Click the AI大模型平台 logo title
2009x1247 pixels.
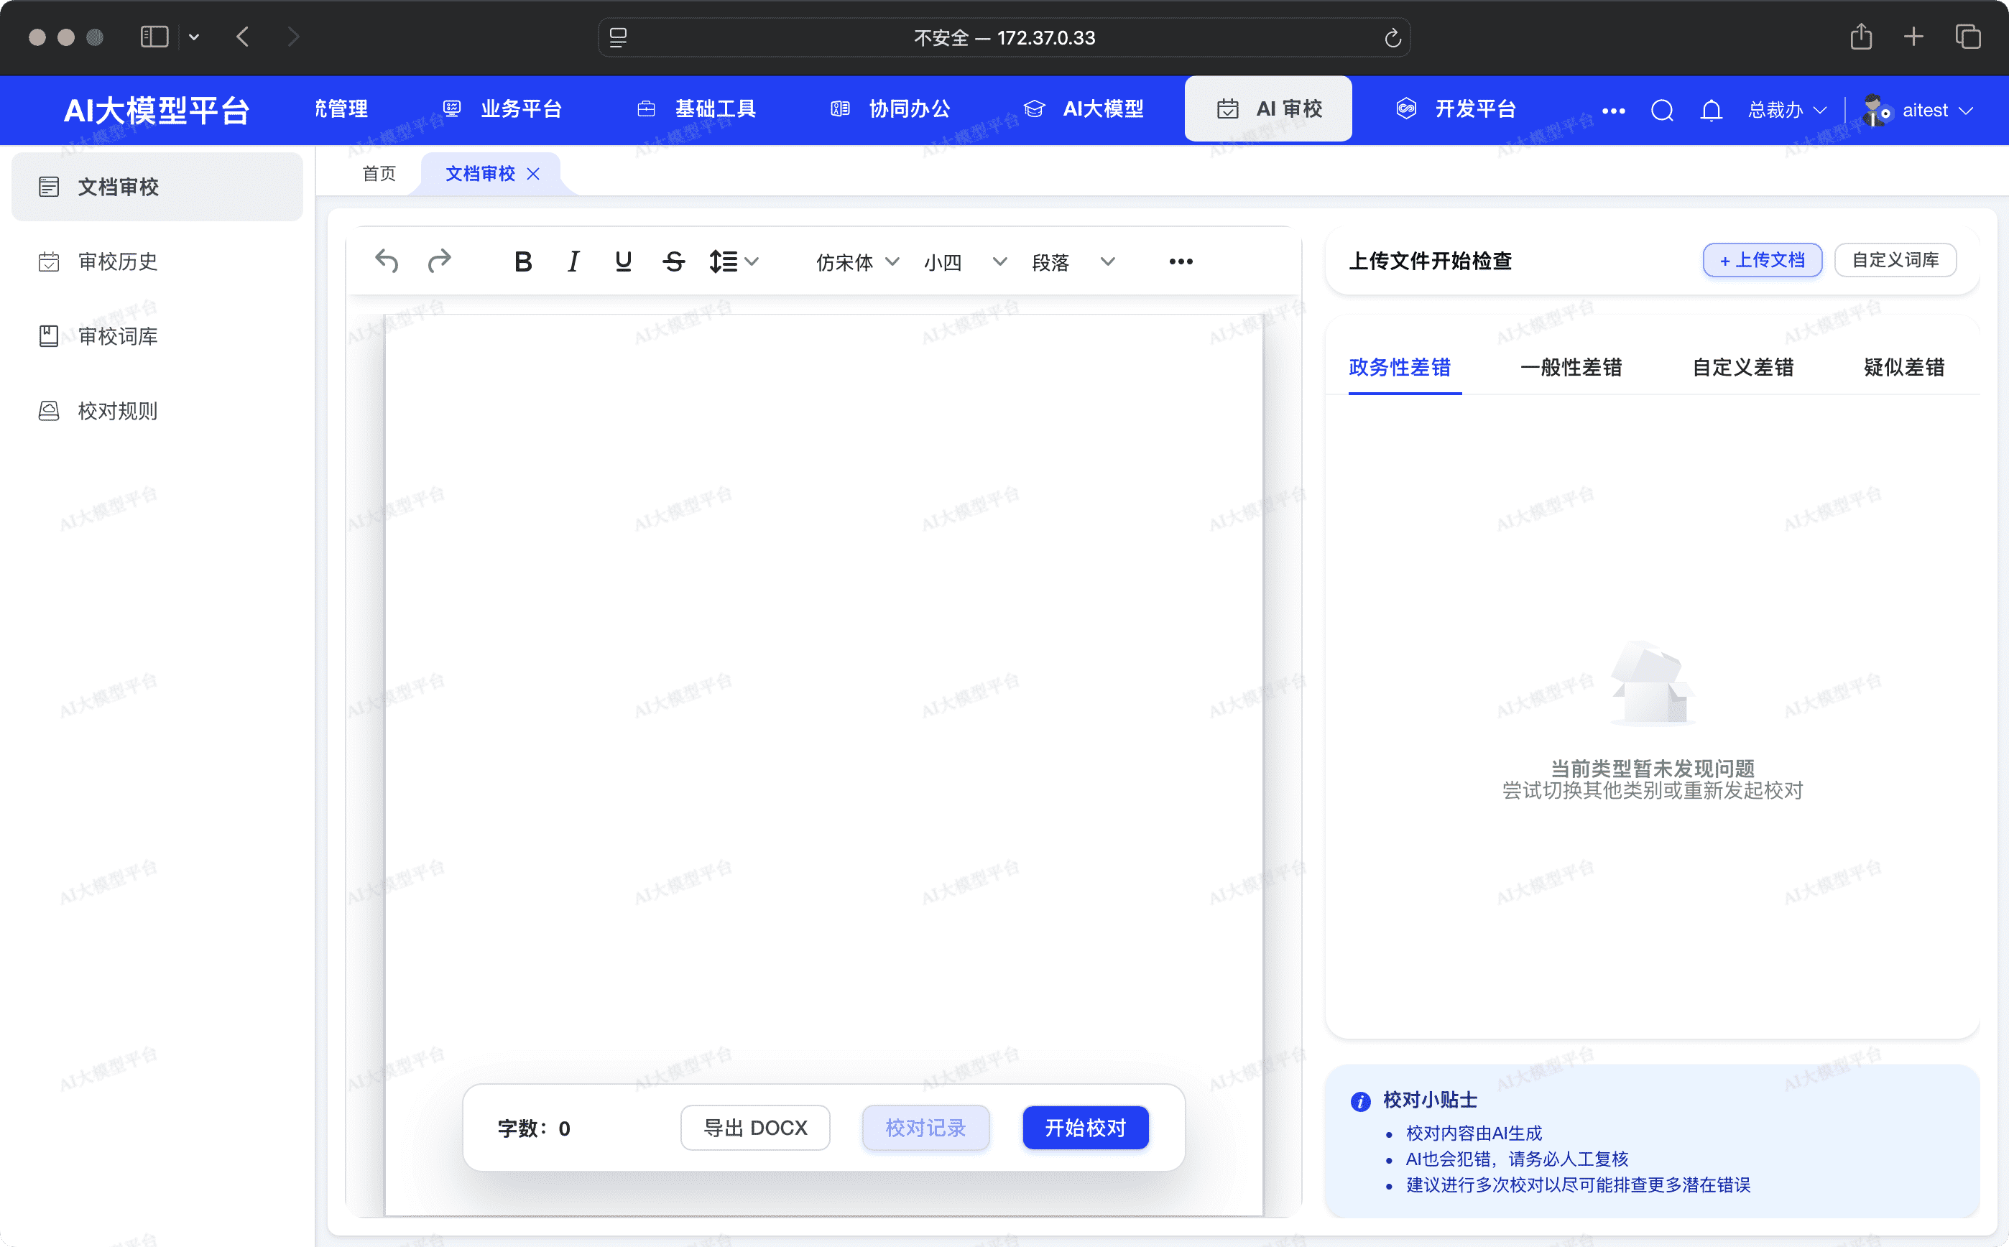157,110
